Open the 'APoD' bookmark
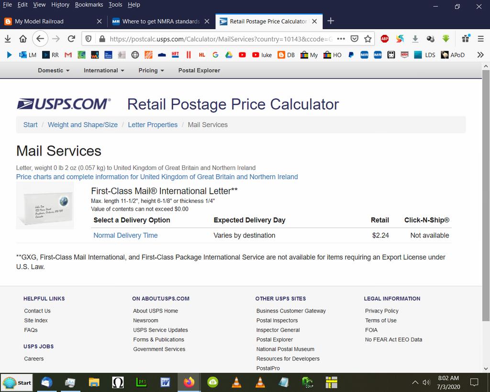Screen dimensions: 490x392 453,55
